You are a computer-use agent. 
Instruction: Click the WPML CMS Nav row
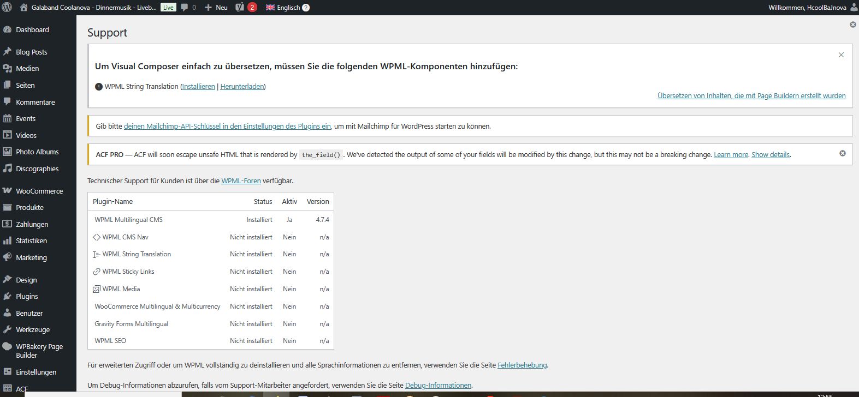(x=211, y=237)
